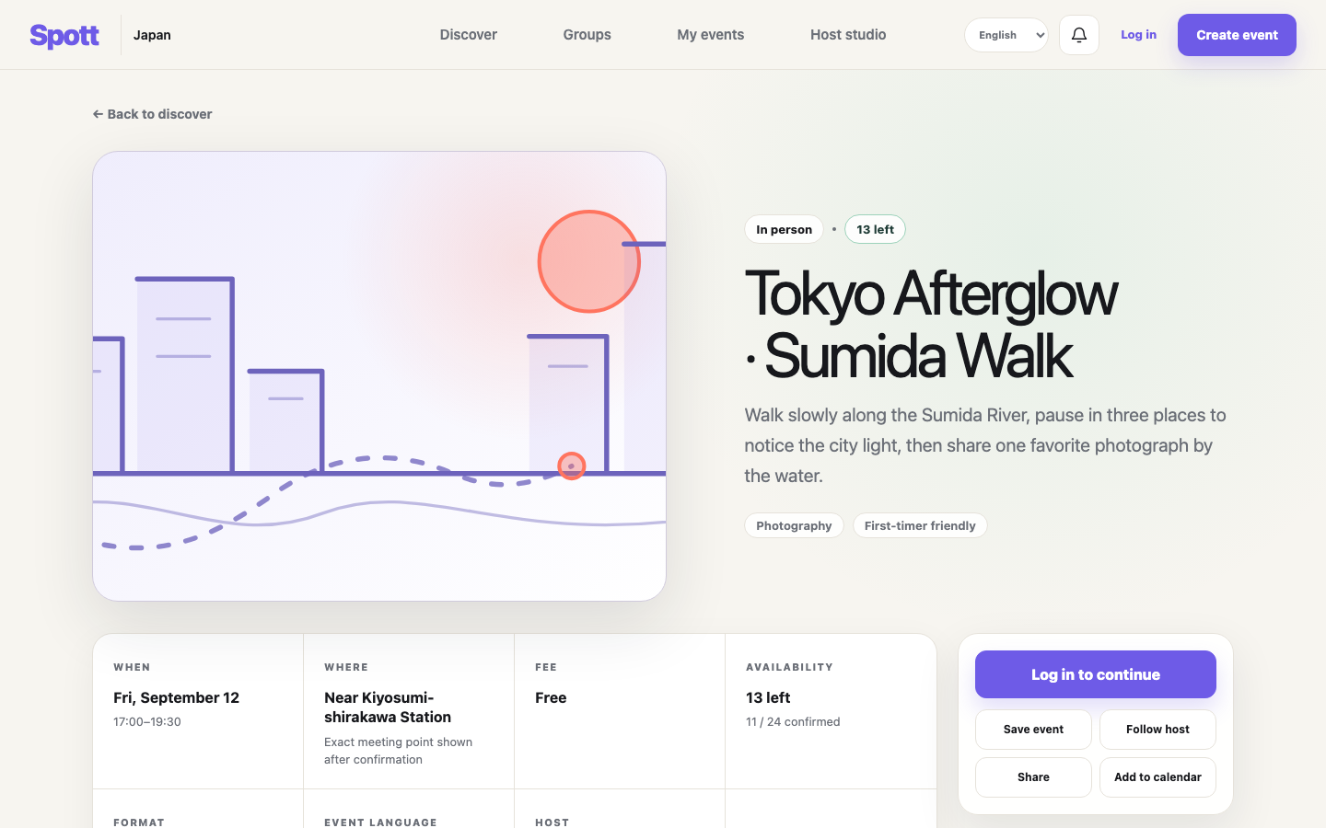Image resolution: width=1326 pixels, height=828 pixels.
Task: Click the Spott logo
Action: click(64, 35)
